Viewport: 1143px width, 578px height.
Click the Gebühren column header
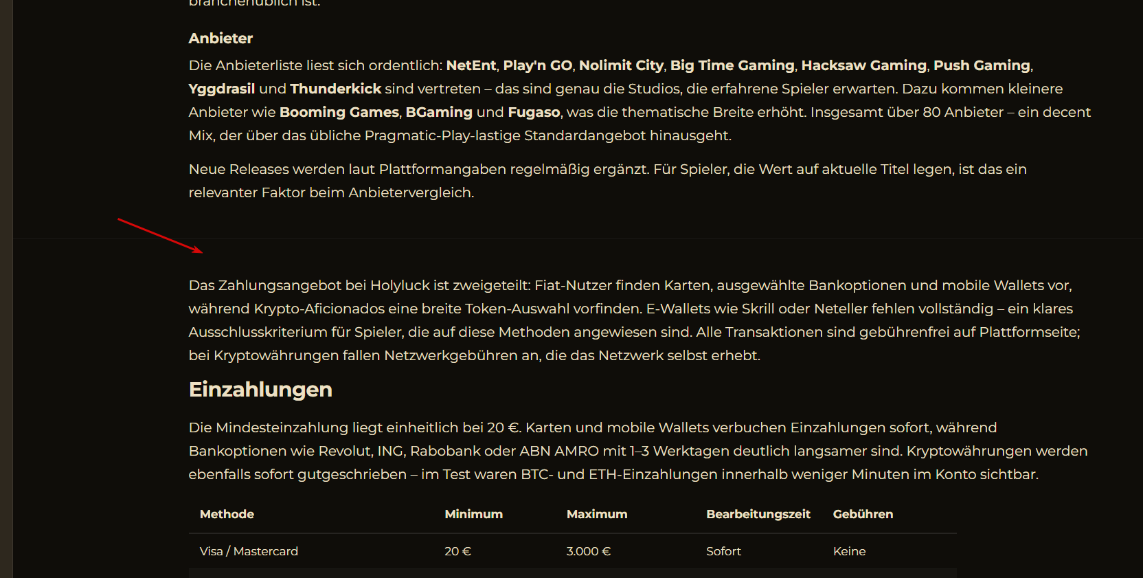863,514
